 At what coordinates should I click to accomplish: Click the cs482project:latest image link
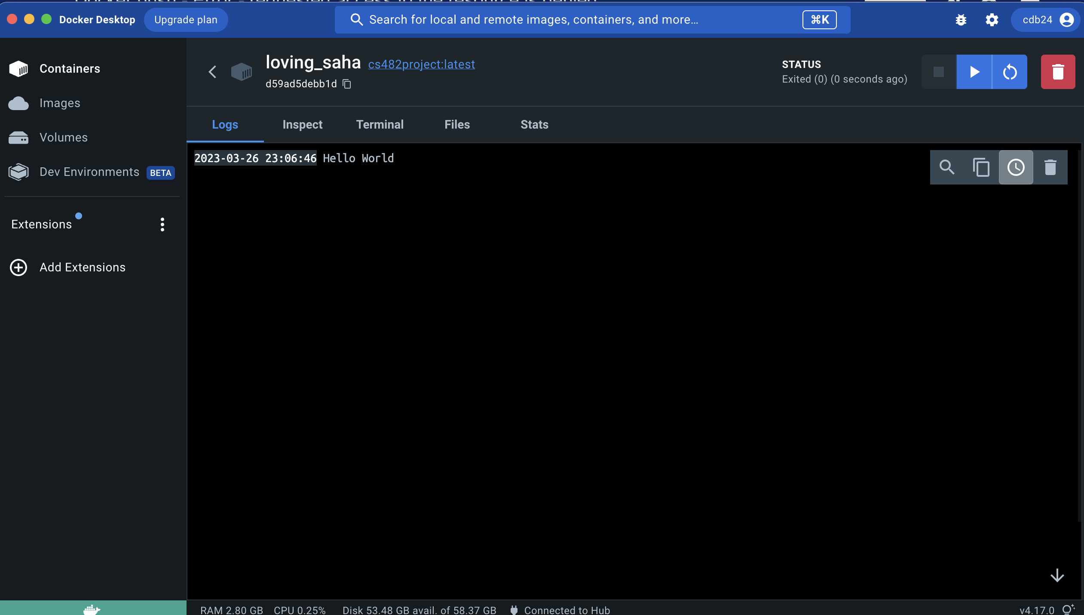[x=422, y=64]
